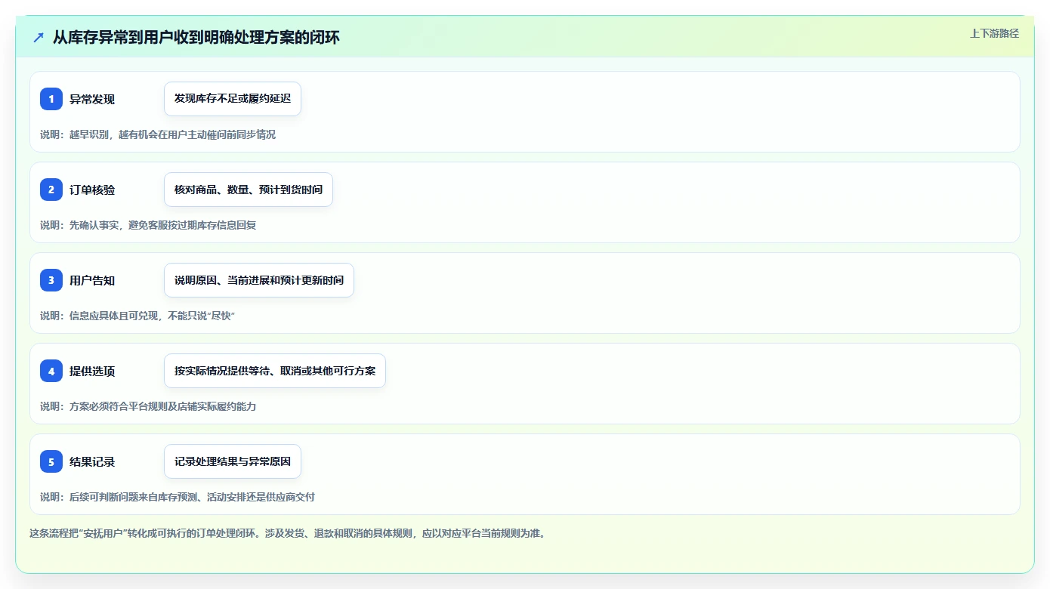Click the note about 库存预测、活动安排还是供应商交付
Viewport: 1050px width, 589px height.
point(178,497)
